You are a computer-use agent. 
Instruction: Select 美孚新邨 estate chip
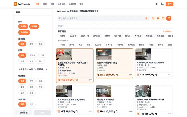(138, 36)
